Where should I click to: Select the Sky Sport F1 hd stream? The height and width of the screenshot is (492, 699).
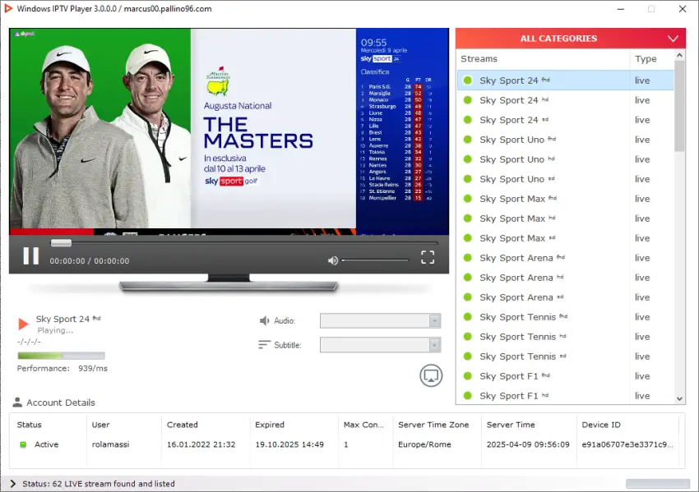(x=565, y=395)
